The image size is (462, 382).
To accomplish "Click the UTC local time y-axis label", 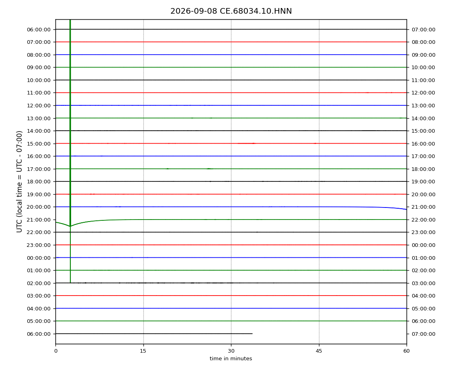I will pyautogui.click(x=19, y=182).
